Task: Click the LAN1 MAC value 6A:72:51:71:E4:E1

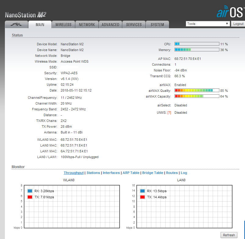Action: tap(74, 151)
